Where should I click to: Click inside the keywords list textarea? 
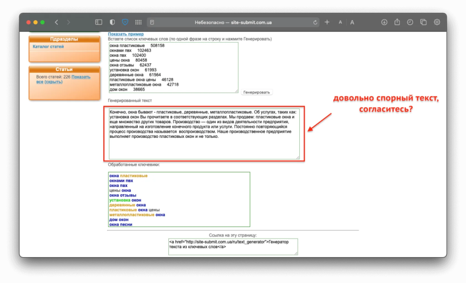(174, 67)
